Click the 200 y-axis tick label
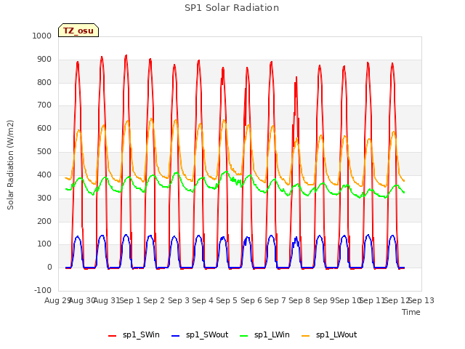465x349 pixels. (x=44, y=221)
